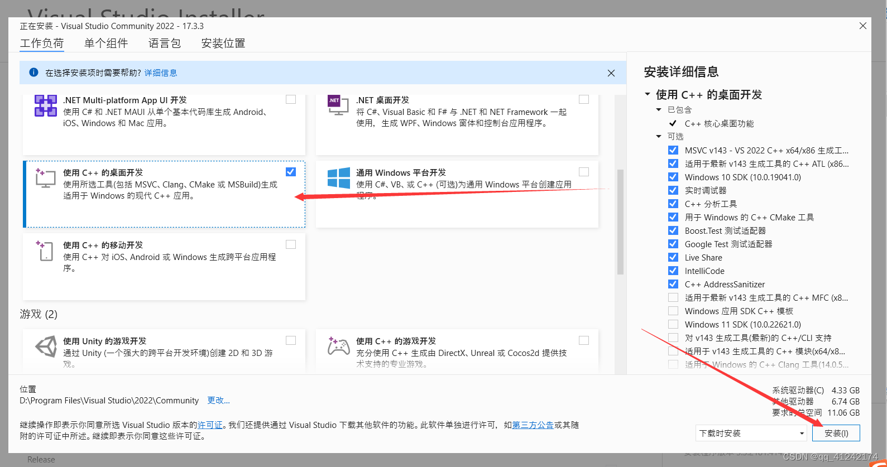Click the 游戏 (2) section heading

click(39, 314)
